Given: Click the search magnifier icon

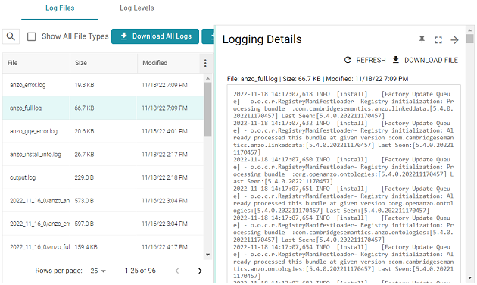Looking at the screenshot, I should coord(11,36).
